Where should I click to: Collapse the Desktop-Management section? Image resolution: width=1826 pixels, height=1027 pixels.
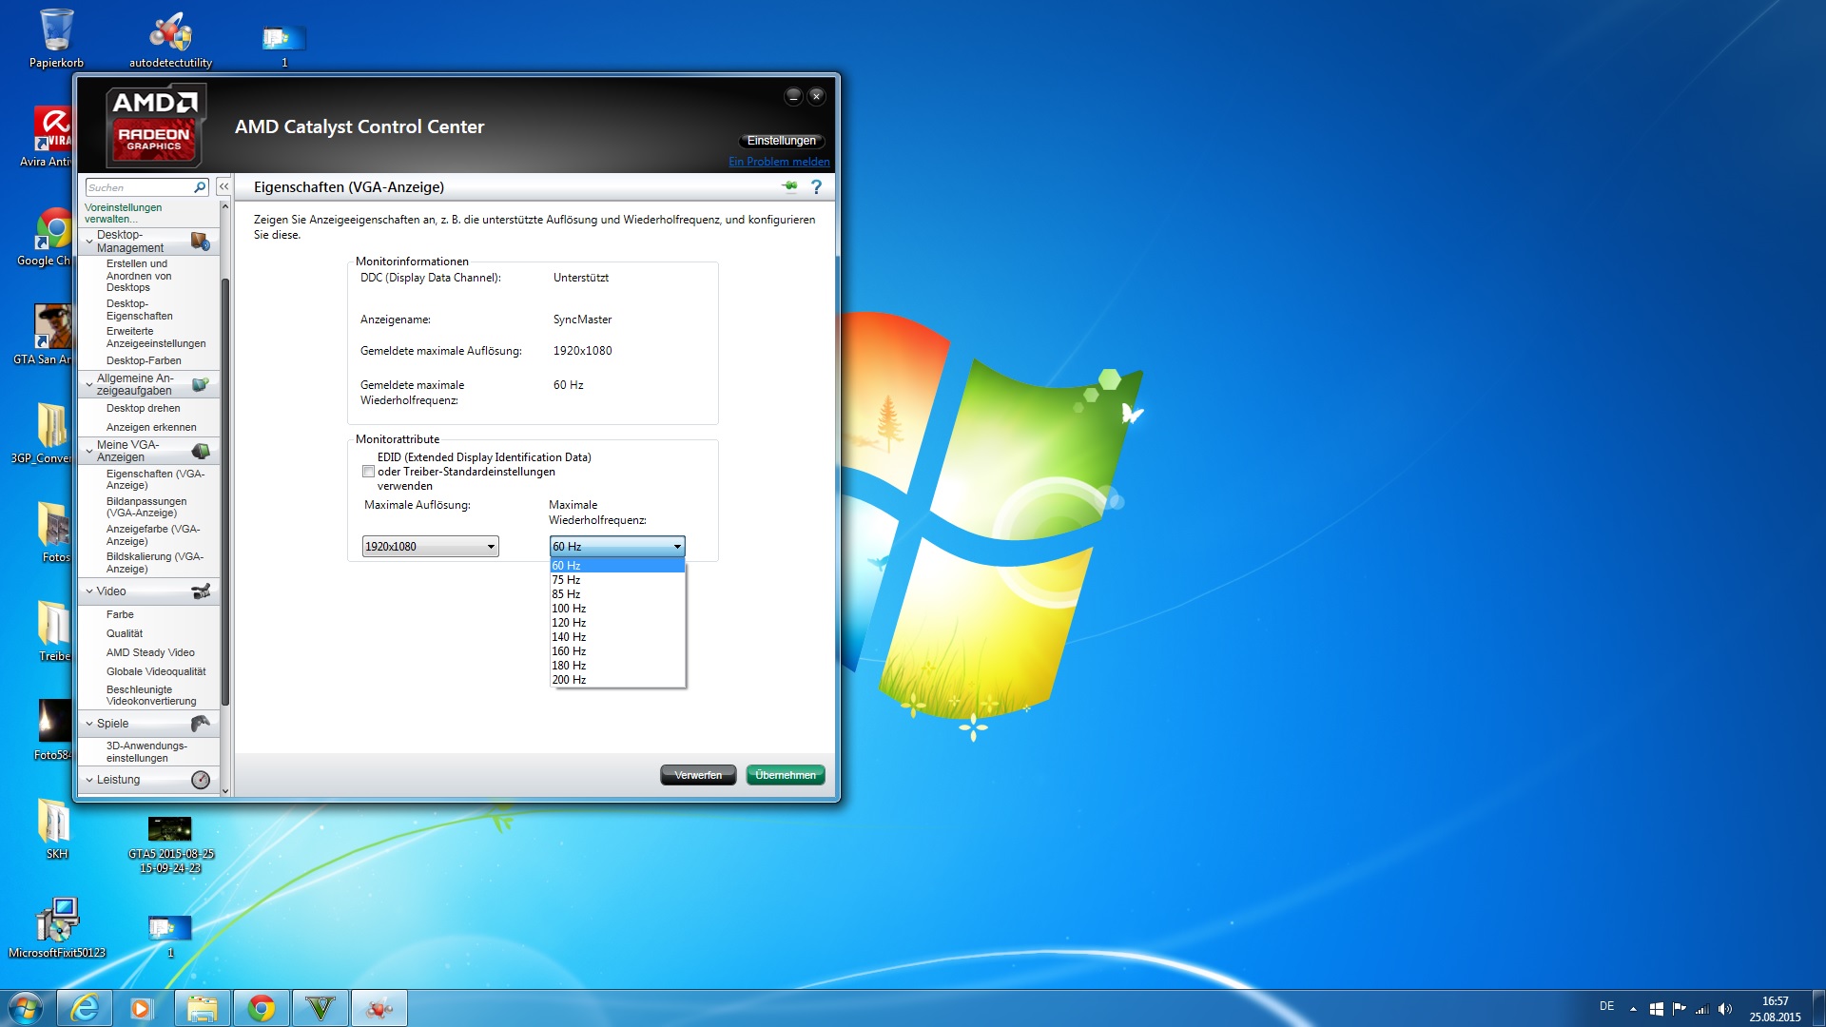(90, 242)
